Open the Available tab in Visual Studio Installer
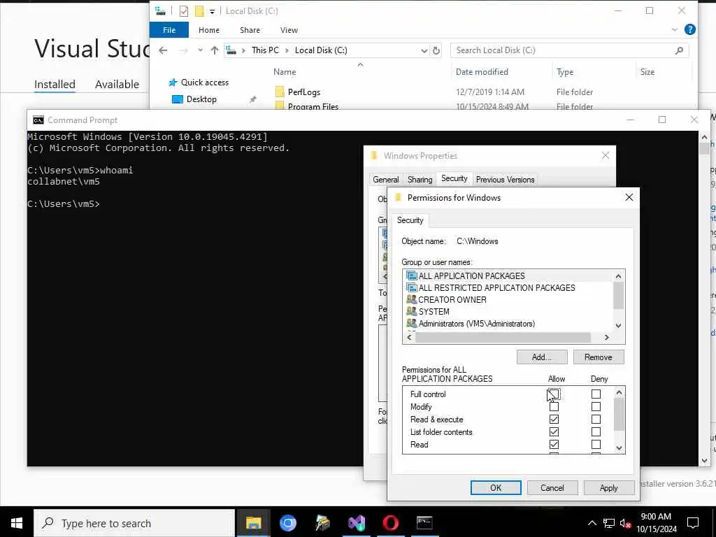This screenshot has height=537, width=716. [x=117, y=85]
